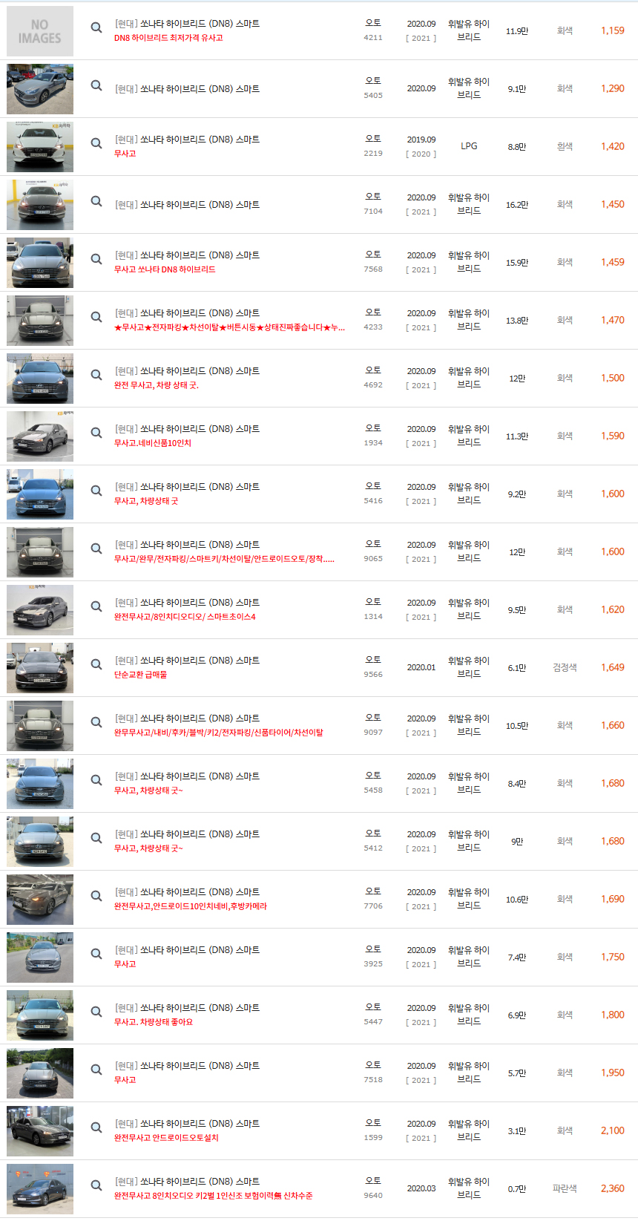This screenshot has width=638, height=1221.
Task: Click magnifier icon for car number 9065
Action: point(96,549)
